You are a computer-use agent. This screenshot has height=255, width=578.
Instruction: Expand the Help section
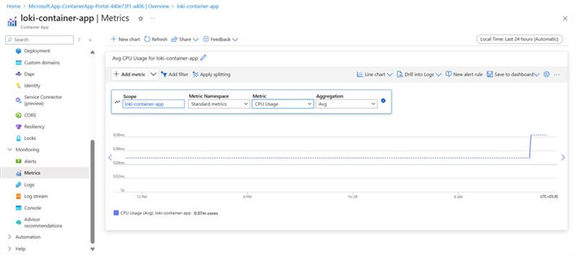point(10,249)
